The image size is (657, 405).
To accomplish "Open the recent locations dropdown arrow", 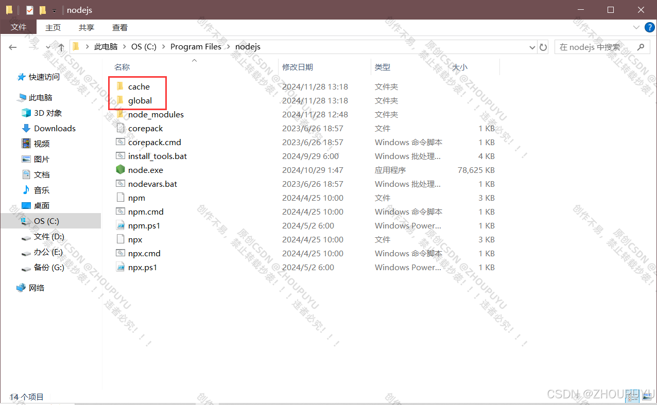I will pos(48,47).
